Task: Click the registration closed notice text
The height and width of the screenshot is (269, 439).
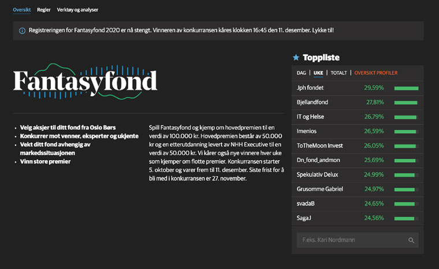Action: pos(181,30)
